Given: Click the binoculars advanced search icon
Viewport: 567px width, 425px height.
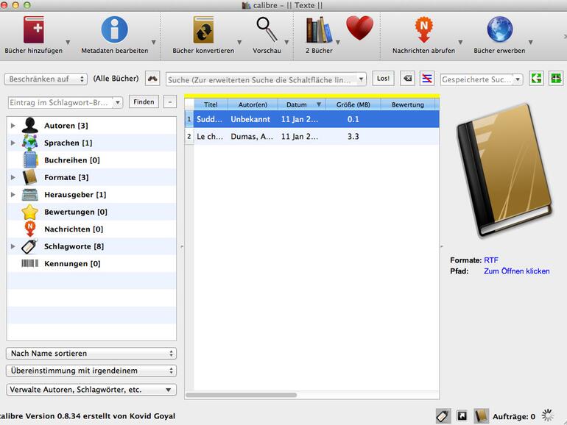Looking at the screenshot, I should (152, 79).
